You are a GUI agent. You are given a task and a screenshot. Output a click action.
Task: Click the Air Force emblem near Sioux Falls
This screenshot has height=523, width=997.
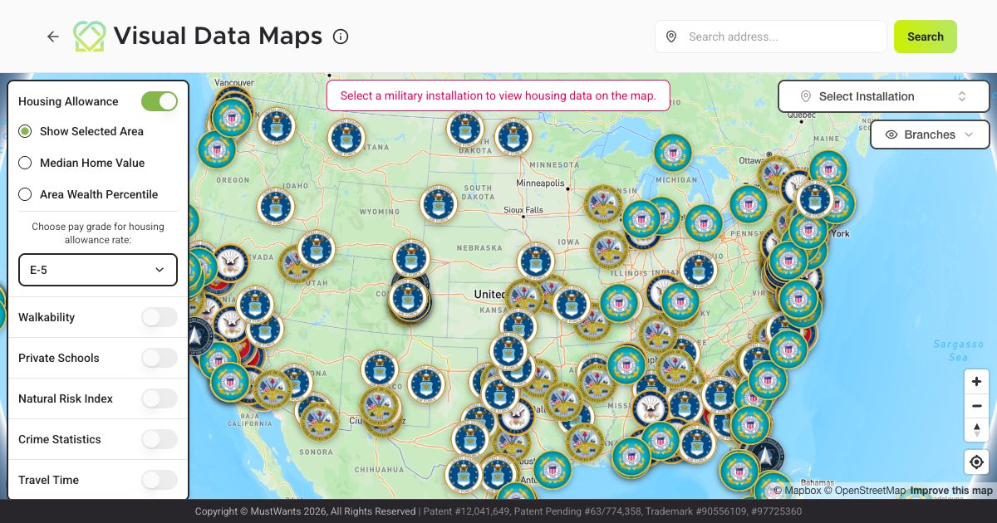439,203
